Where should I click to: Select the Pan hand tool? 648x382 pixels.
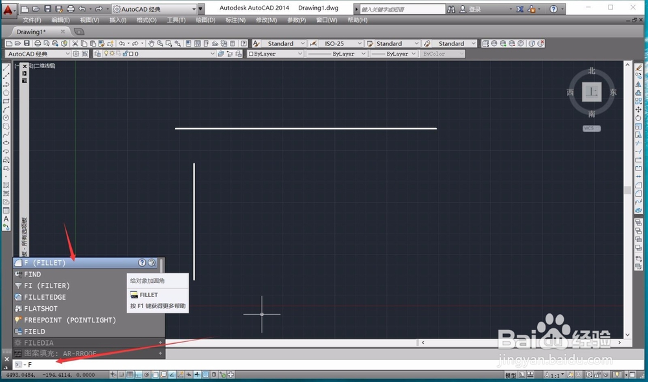(x=151, y=43)
